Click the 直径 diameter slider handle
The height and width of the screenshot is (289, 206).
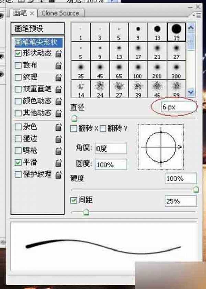[x=74, y=118]
